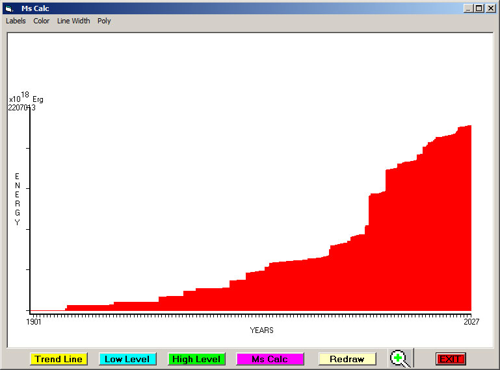The height and width of the screenshot is (370, 500).
Task: Minimize the Ms Calc window
Action: pyautogui.click(x=468, y=8)
